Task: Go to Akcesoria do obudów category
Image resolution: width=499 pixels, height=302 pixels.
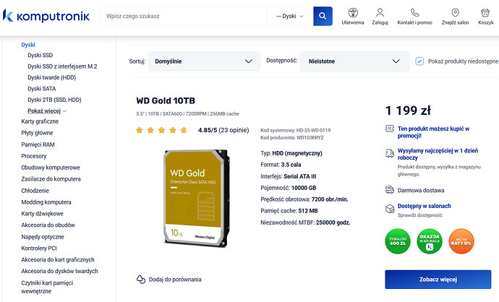Action: (48, 225)
